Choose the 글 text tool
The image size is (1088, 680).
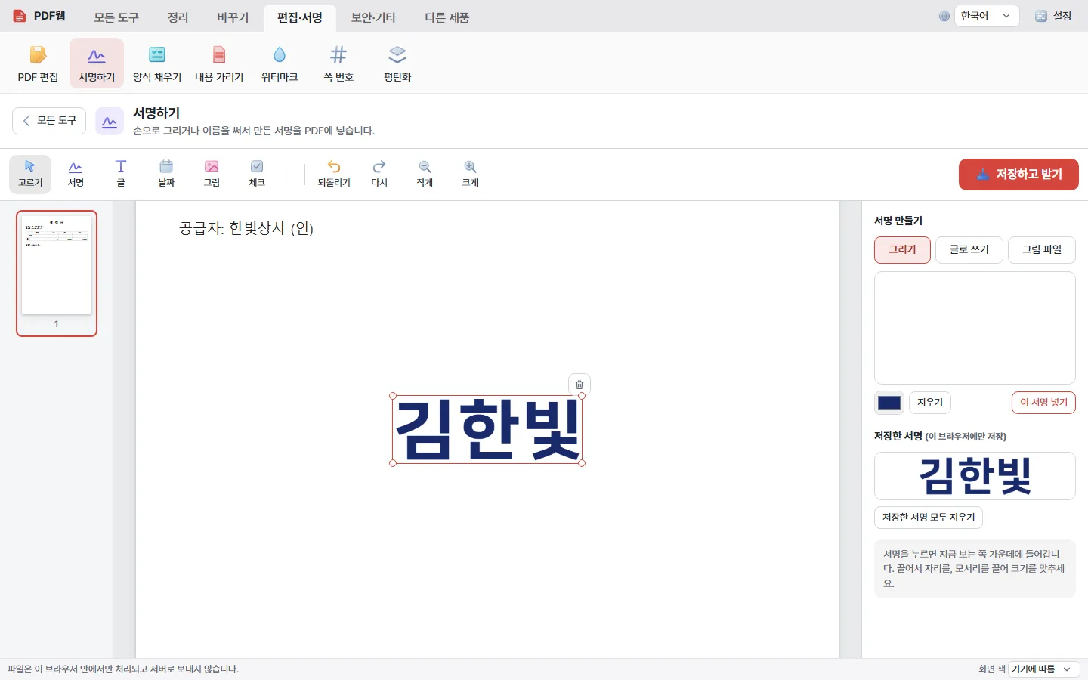[121, 174]
